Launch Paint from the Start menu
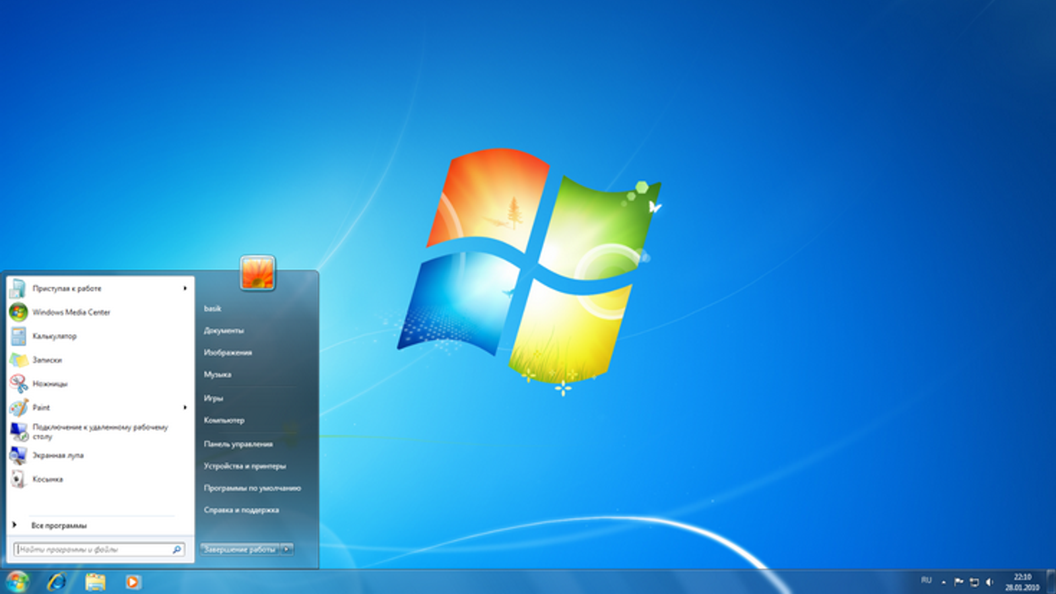The width and height of the screenshot is (1056, 594). coord(94,407)
